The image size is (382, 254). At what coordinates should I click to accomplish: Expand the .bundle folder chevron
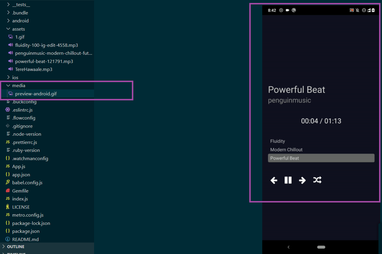(x=8, y=13)
